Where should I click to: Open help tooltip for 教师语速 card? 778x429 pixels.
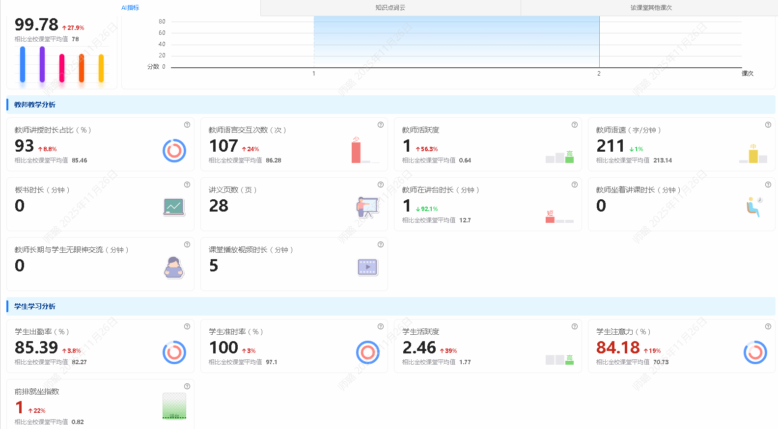coord(768,125)
